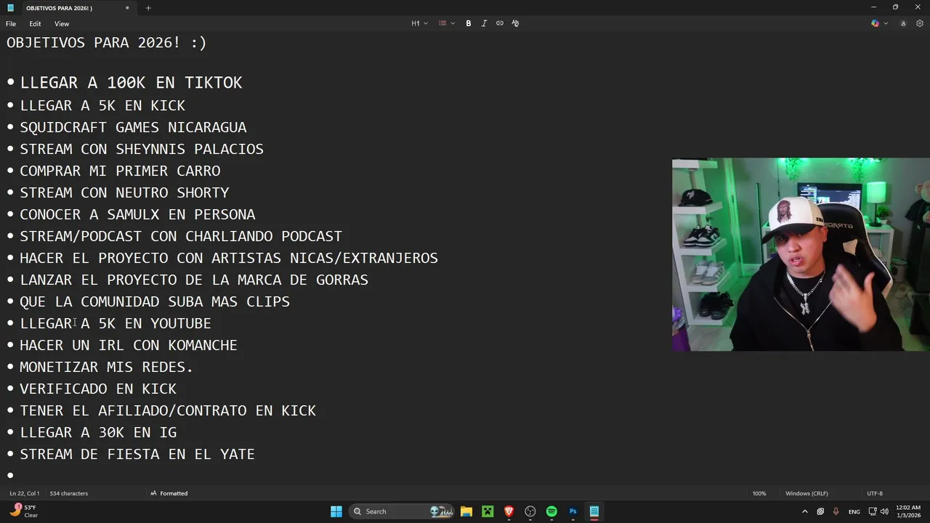Expand the Copilot dropdown chevron

[886, 23]
